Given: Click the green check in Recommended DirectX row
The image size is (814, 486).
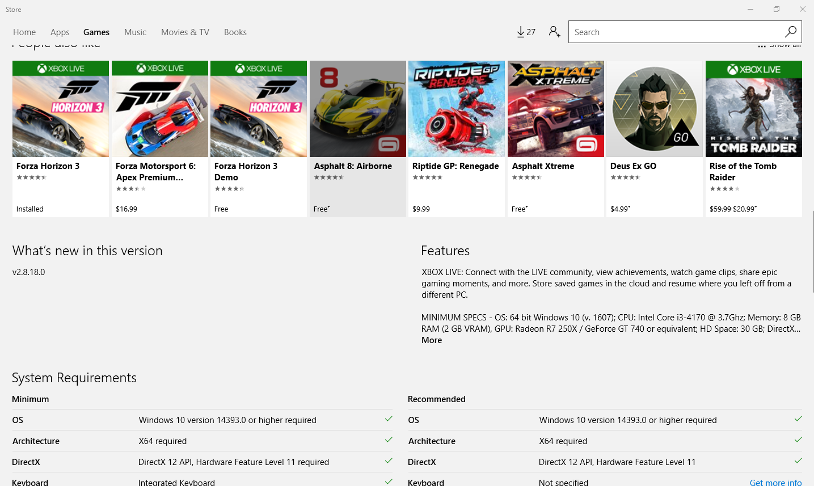Looking at the screenshot, I should (798, 461).
